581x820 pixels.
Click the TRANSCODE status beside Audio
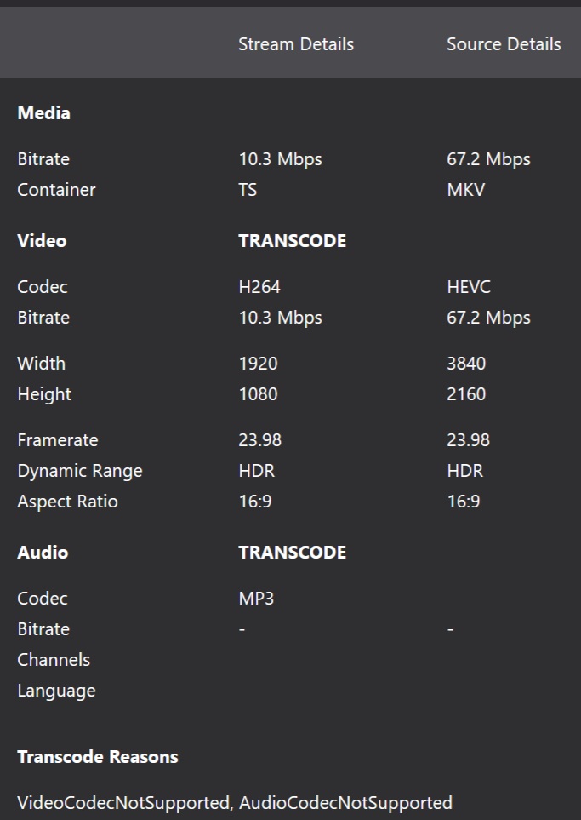292,553
